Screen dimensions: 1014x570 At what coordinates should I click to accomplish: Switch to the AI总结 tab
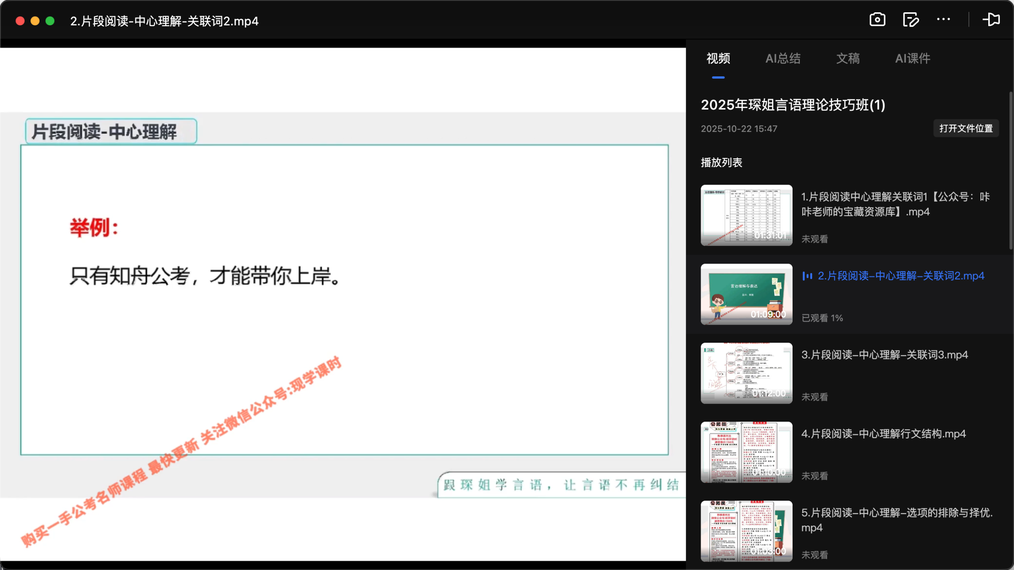point(783,59)
